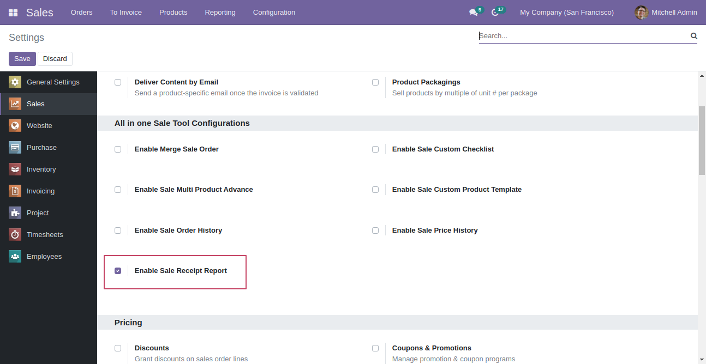Screen dimensions: 706x364
Task: Click scrollbar down arrow
Action: (702, 360)
